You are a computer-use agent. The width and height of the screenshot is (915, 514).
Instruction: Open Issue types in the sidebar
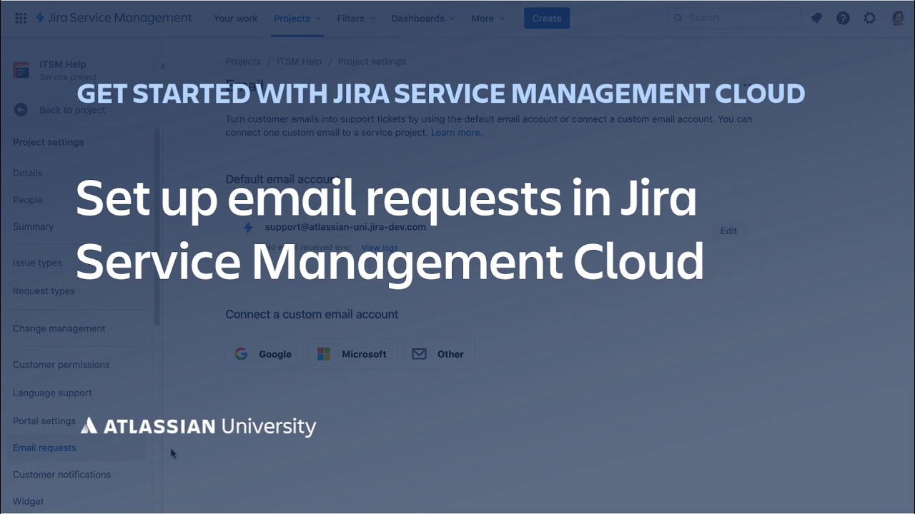37,263
